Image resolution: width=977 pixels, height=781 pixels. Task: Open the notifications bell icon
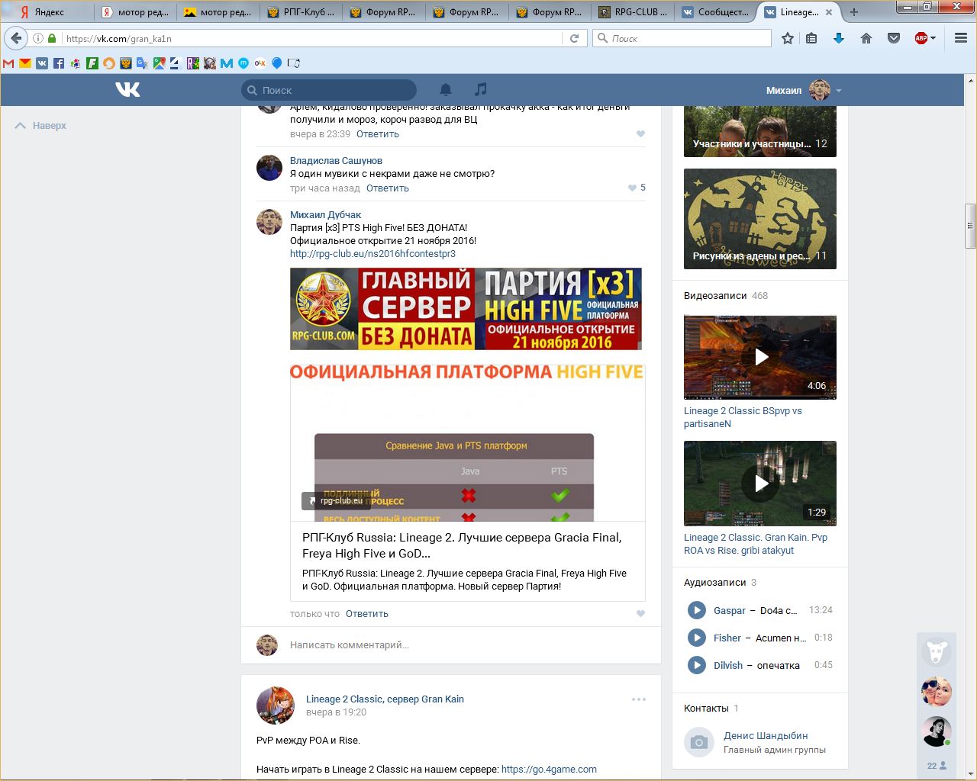[446, 90]
